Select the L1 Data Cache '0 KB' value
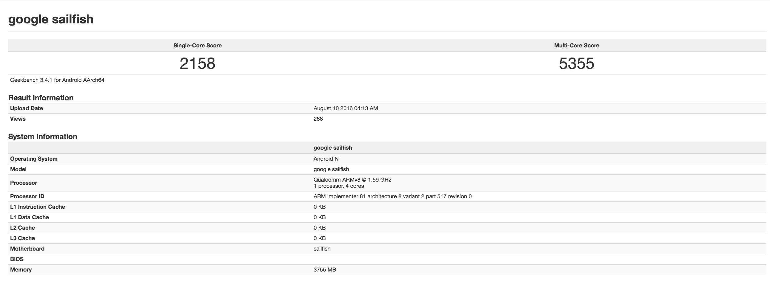Viewport: 770px width, 282px height. coord(320,217)
